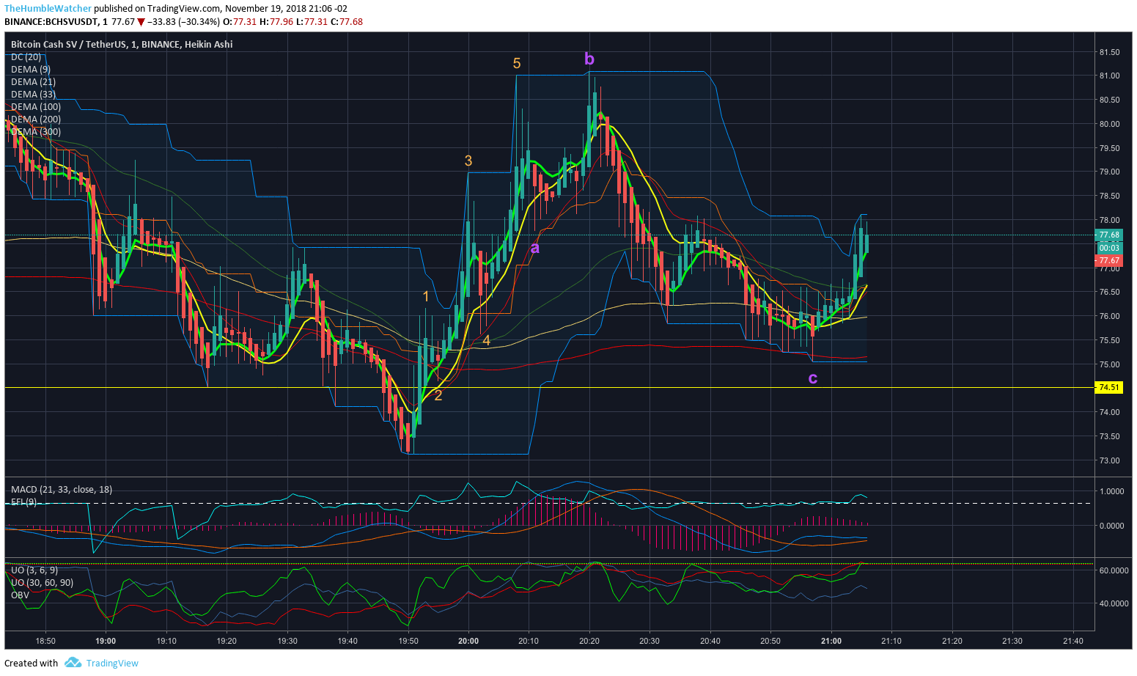Click the 1.0000 MACD scale label
Screen dimensions: 1137x676
coord(1112,492)
